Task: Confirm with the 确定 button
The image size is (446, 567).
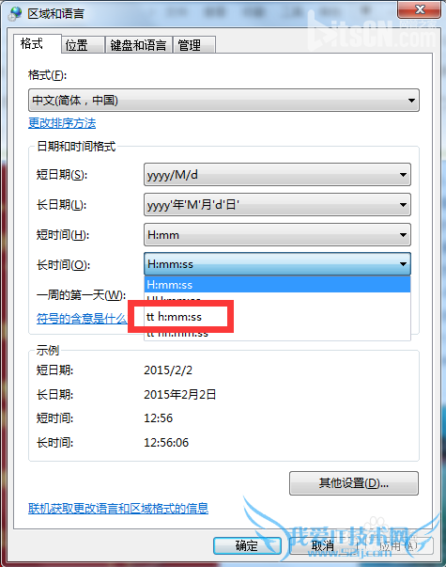Action: coord(247,545)
